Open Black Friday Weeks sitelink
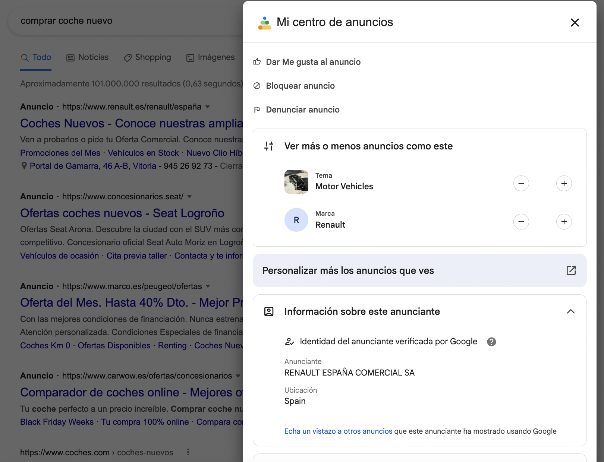 [x=57, y=422]
